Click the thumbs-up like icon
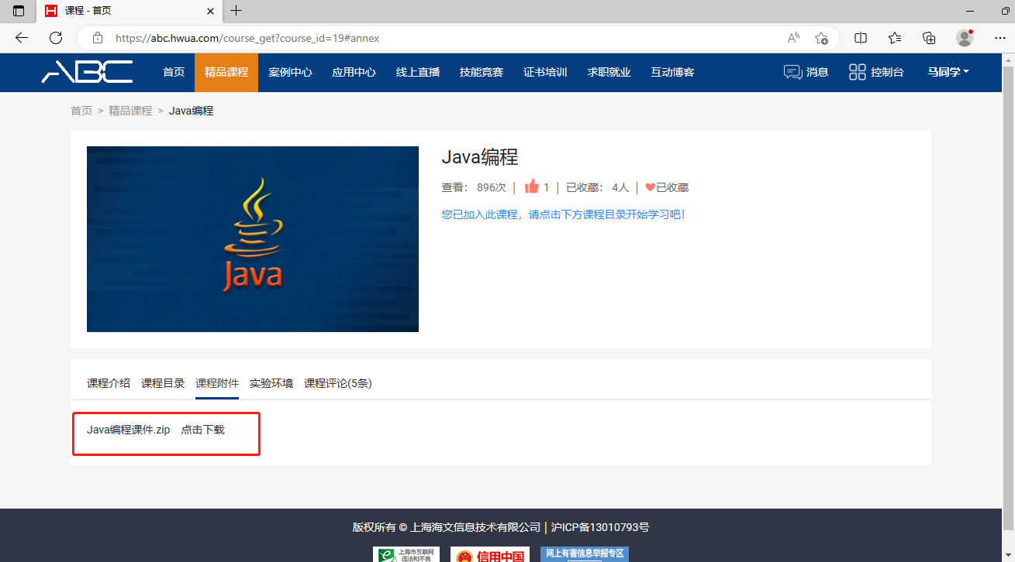The image size is (1015, 562). pos(531,186)
